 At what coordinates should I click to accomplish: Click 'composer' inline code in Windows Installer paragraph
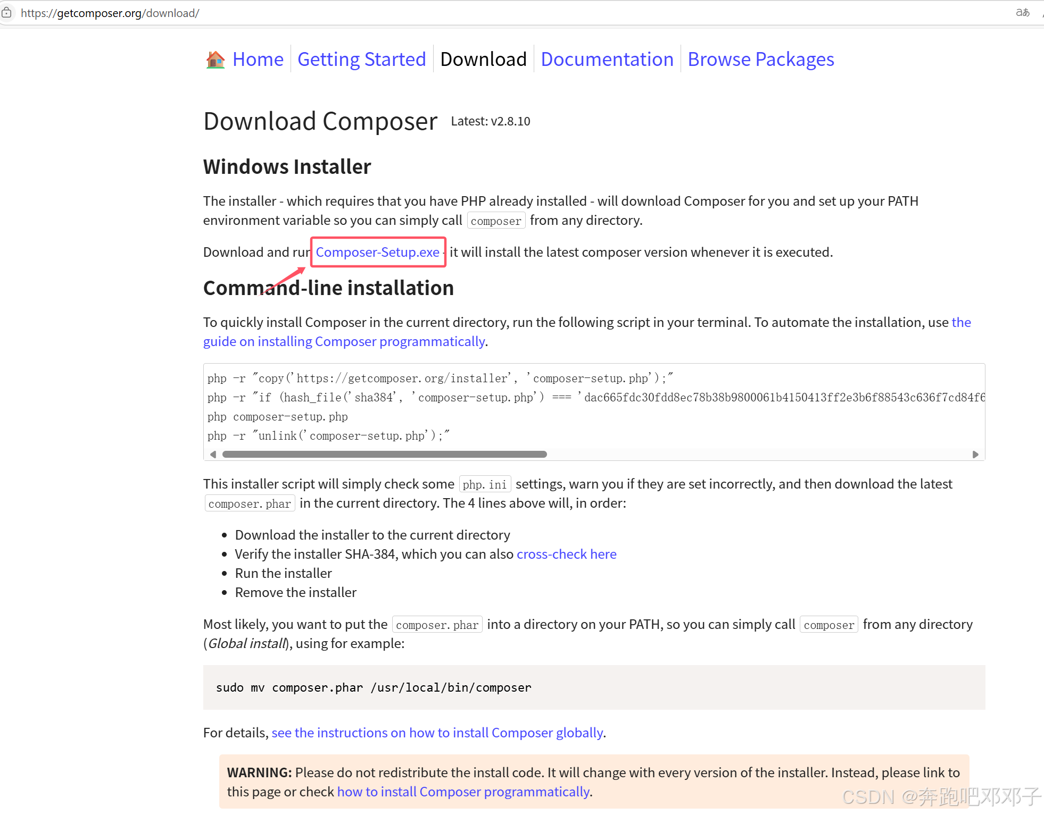(496, 221)
